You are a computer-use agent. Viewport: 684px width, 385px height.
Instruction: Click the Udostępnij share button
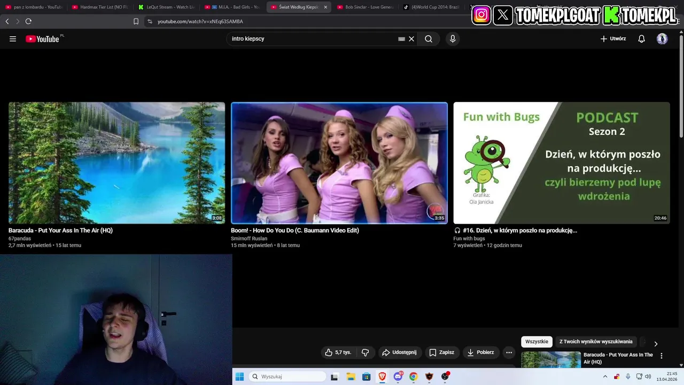[399, 352]
